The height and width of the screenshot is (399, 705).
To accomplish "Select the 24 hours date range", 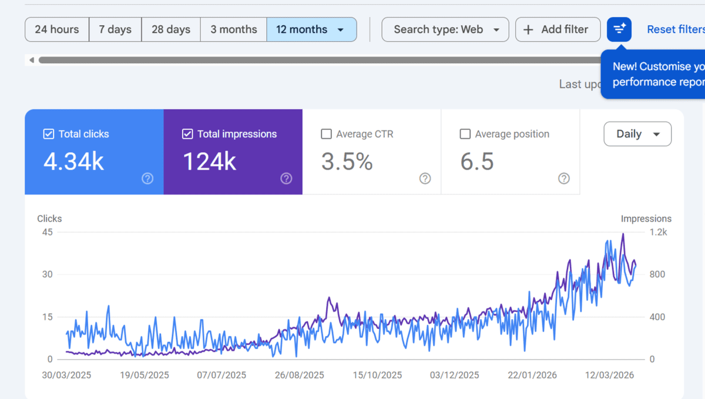I will [x=57, y=29].
